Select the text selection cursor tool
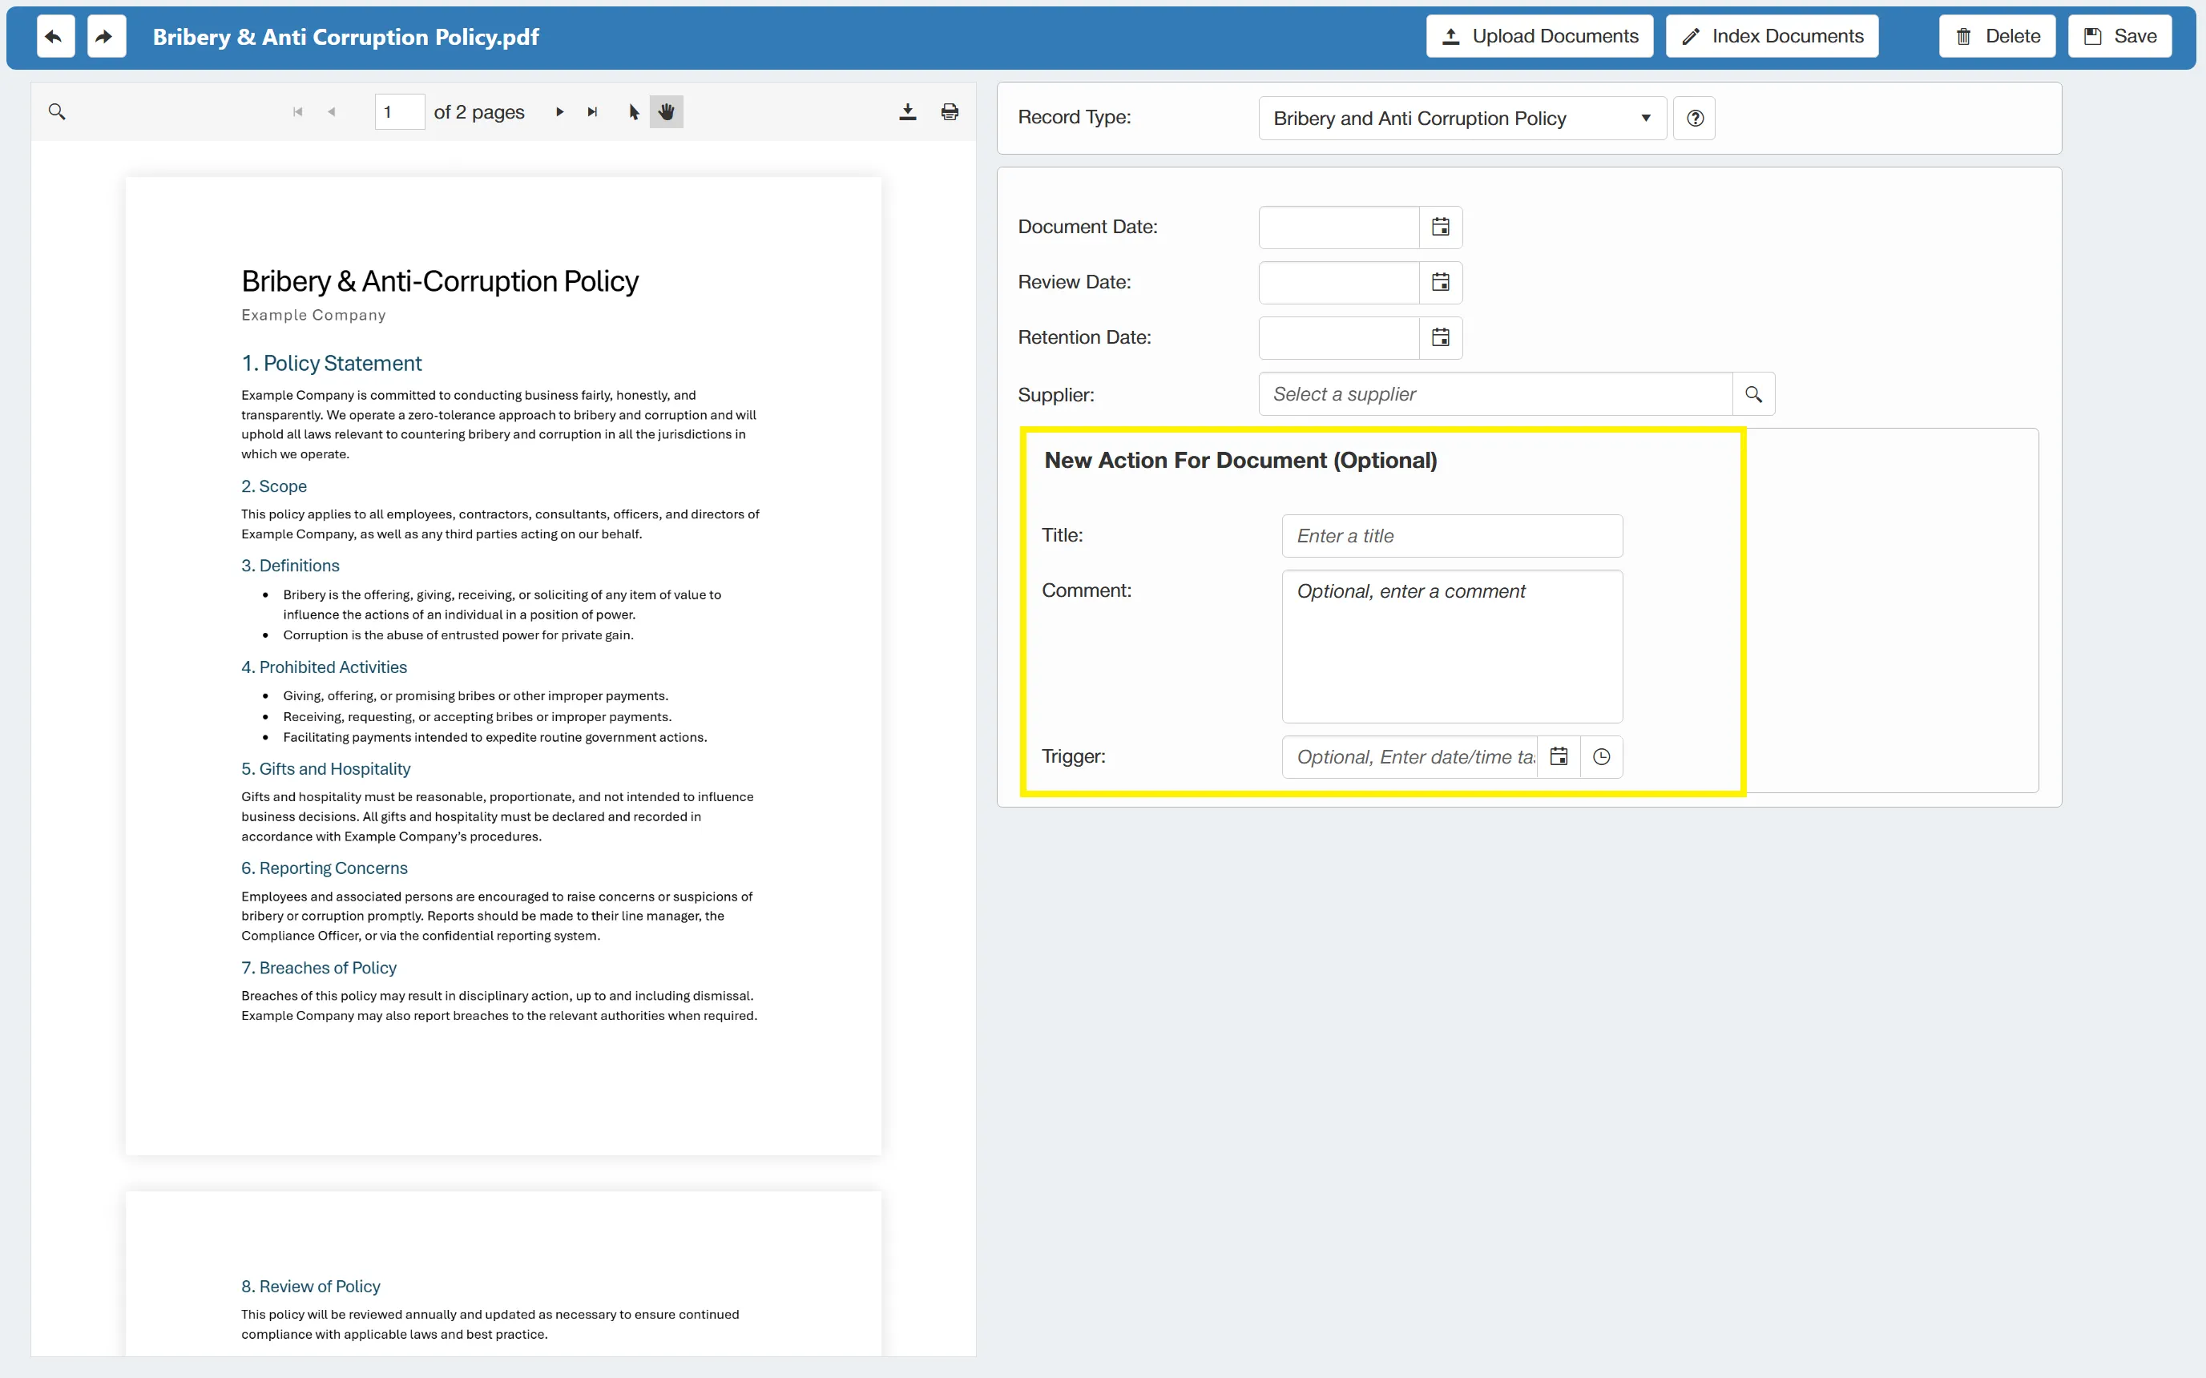Screen dimensions: 2206x1378 pyautogui.click(x=635, y=111)
